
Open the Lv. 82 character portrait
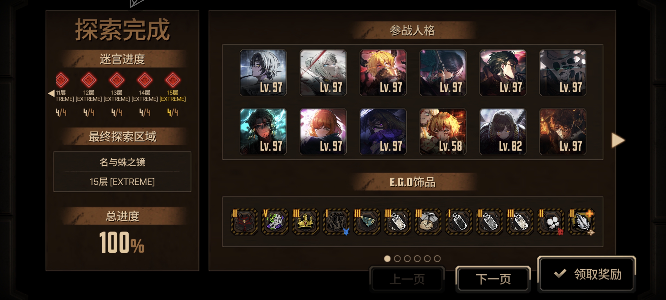coord(503,132)
